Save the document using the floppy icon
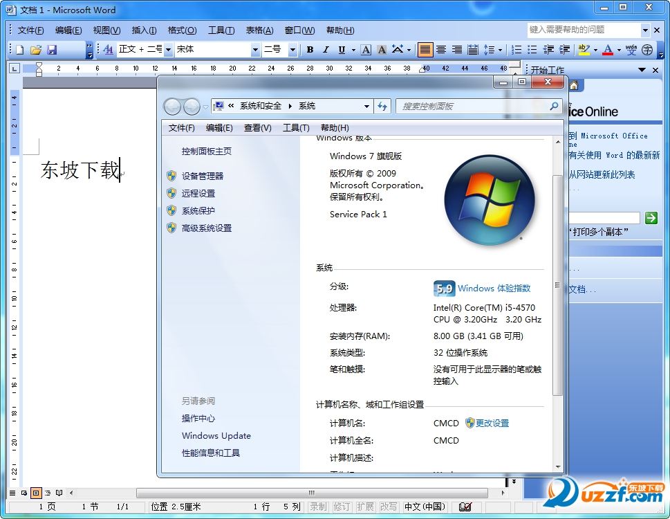 click(52, 50)
